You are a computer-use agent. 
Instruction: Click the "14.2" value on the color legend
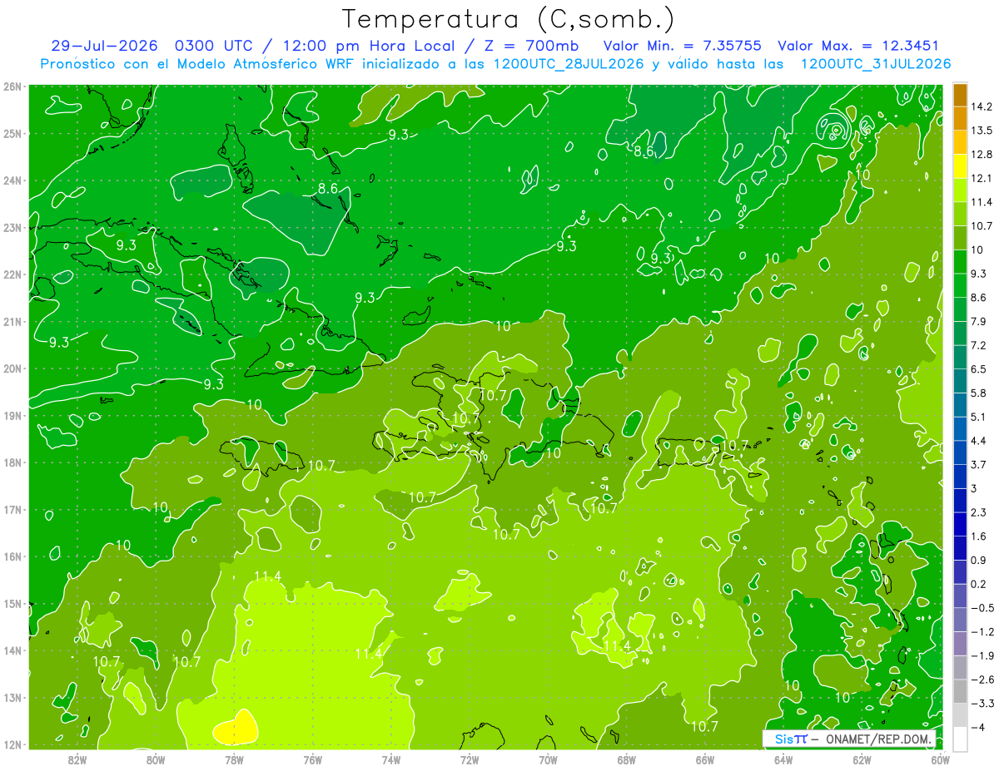(982, 106)
